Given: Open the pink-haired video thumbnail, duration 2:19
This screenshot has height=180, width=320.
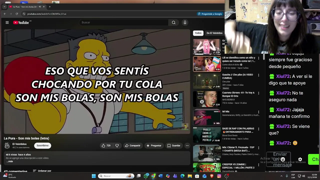Looking at the screenshot, I should click(x=207, y=47).
